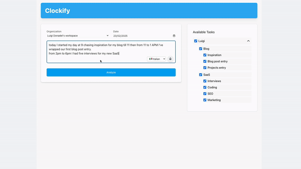Open the Italian language dropdown
Image resolution: width=301 pixels, height=169 pixels.
(157, 59)
